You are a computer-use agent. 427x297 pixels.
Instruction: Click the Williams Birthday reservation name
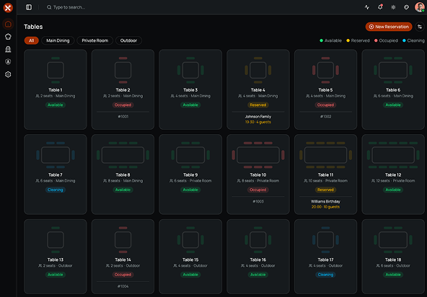coord(326,201)
